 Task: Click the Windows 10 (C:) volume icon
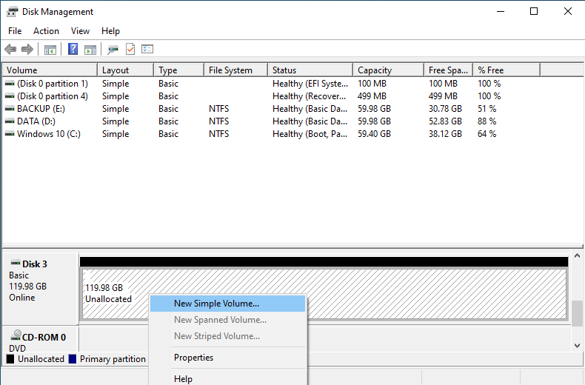(x=10, y=134)
